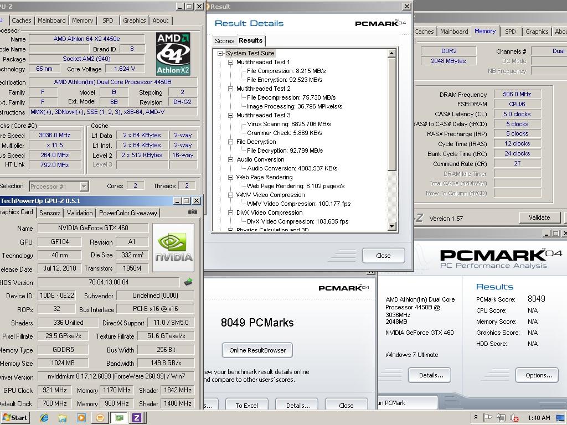Click the To Excel button
The height and width of the screenshot is (425, 567).
coord(246,405)
